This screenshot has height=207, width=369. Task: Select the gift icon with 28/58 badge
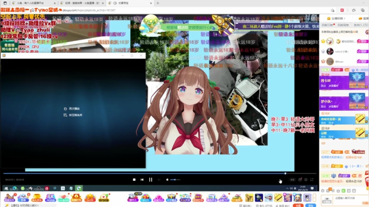(x=133, y=197)
